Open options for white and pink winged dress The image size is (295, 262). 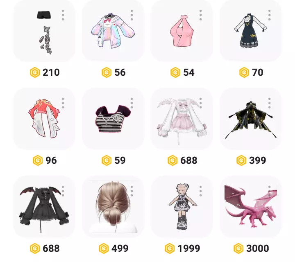200,103
